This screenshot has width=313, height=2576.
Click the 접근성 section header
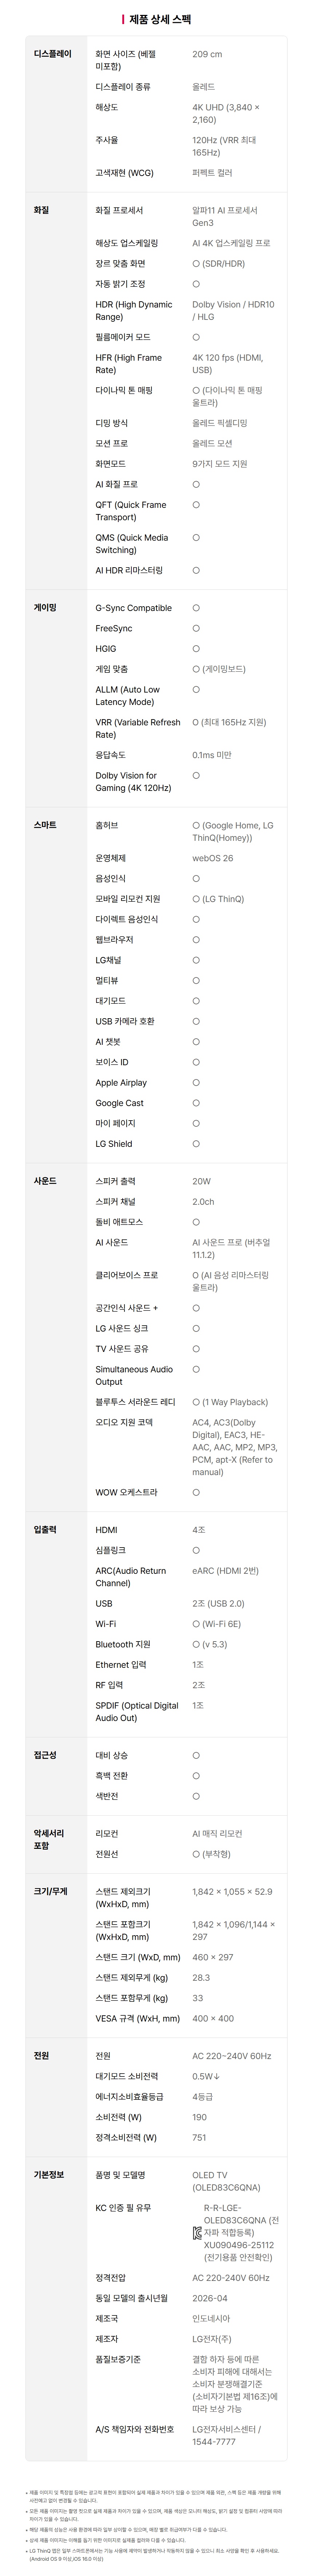pyautogui.click(x=46, y=1755)
